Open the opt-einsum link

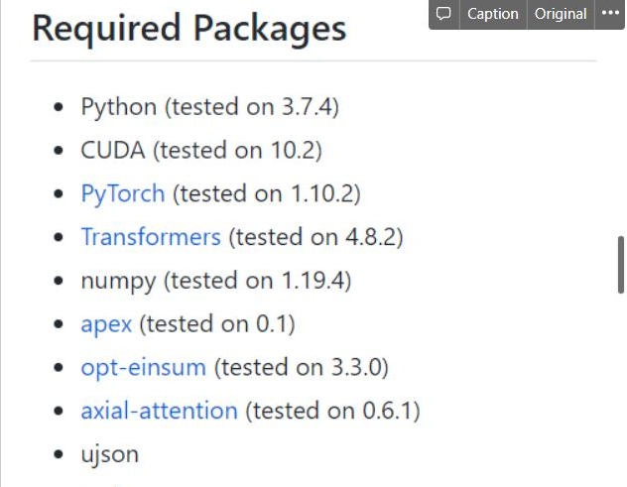click(x=144, y=368)
